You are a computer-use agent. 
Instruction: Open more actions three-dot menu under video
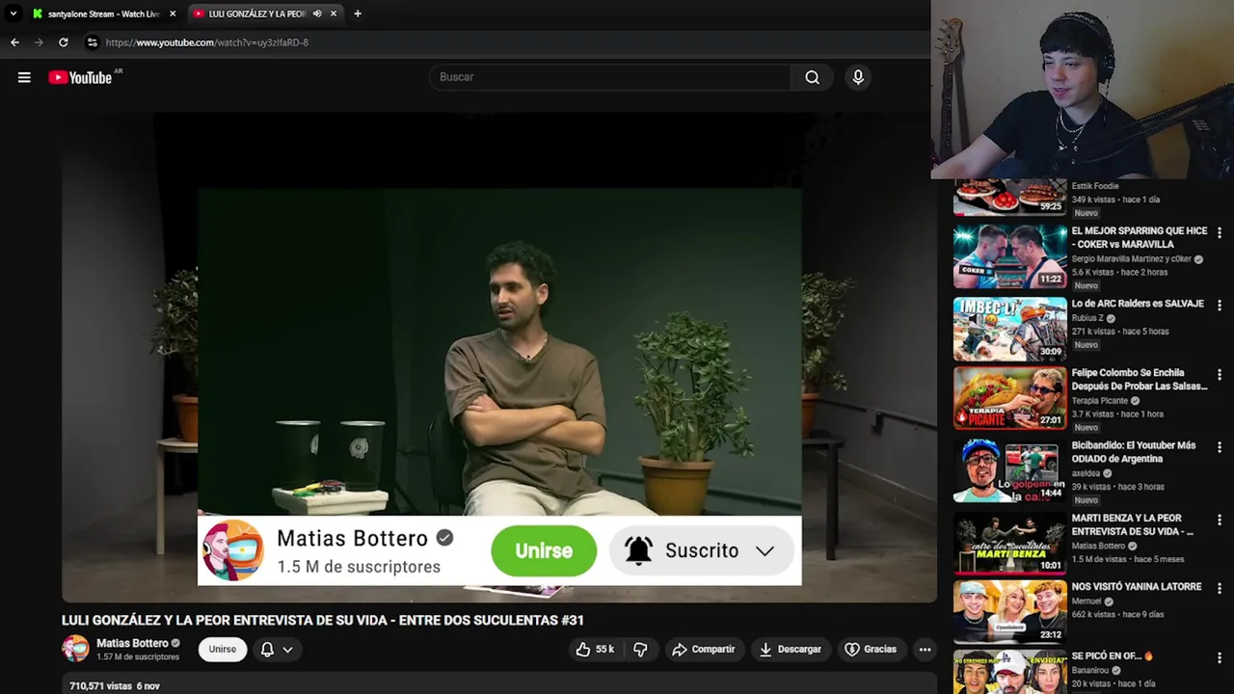925,650
